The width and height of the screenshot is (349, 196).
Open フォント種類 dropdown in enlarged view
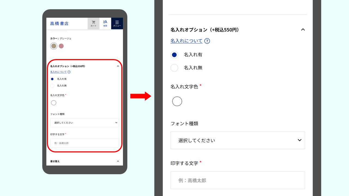237,140
